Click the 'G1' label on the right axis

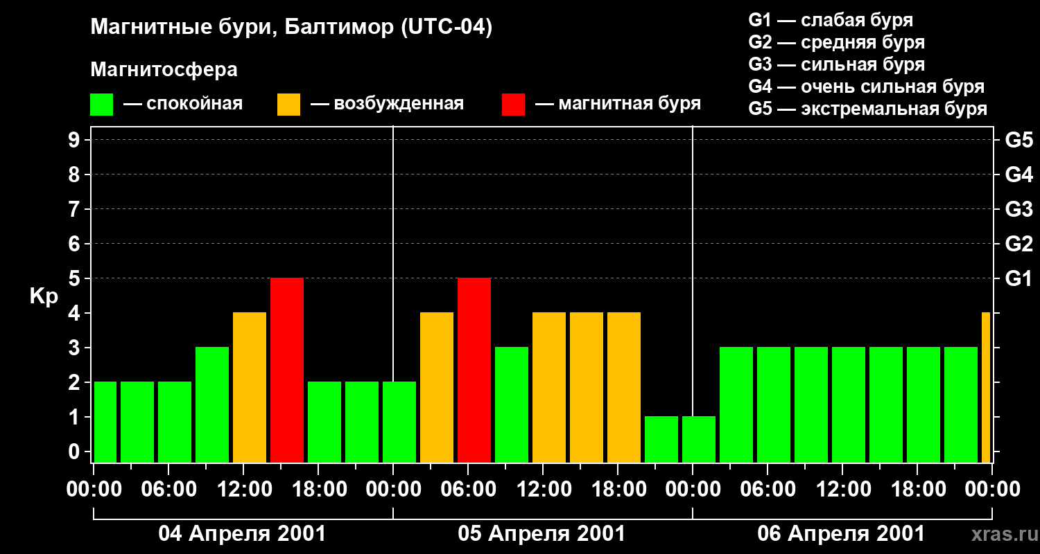[1019, 278]
